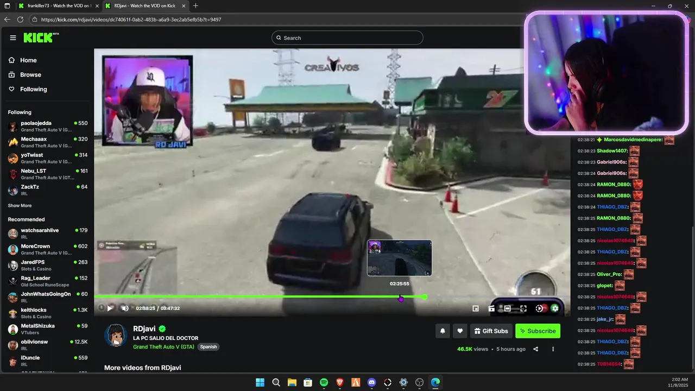
Task: Open recommended channel MetalShizuka
Action: (48, 329)
